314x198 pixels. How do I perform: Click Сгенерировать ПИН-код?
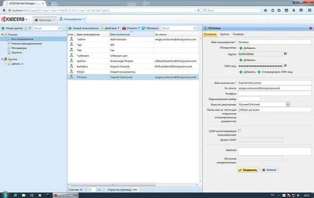tap(275, 72)
